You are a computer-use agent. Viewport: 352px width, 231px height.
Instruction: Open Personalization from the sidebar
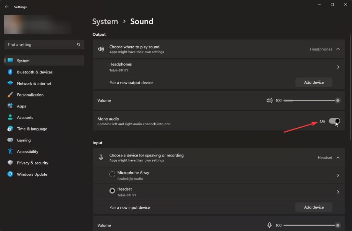click(x=30, y=95)
